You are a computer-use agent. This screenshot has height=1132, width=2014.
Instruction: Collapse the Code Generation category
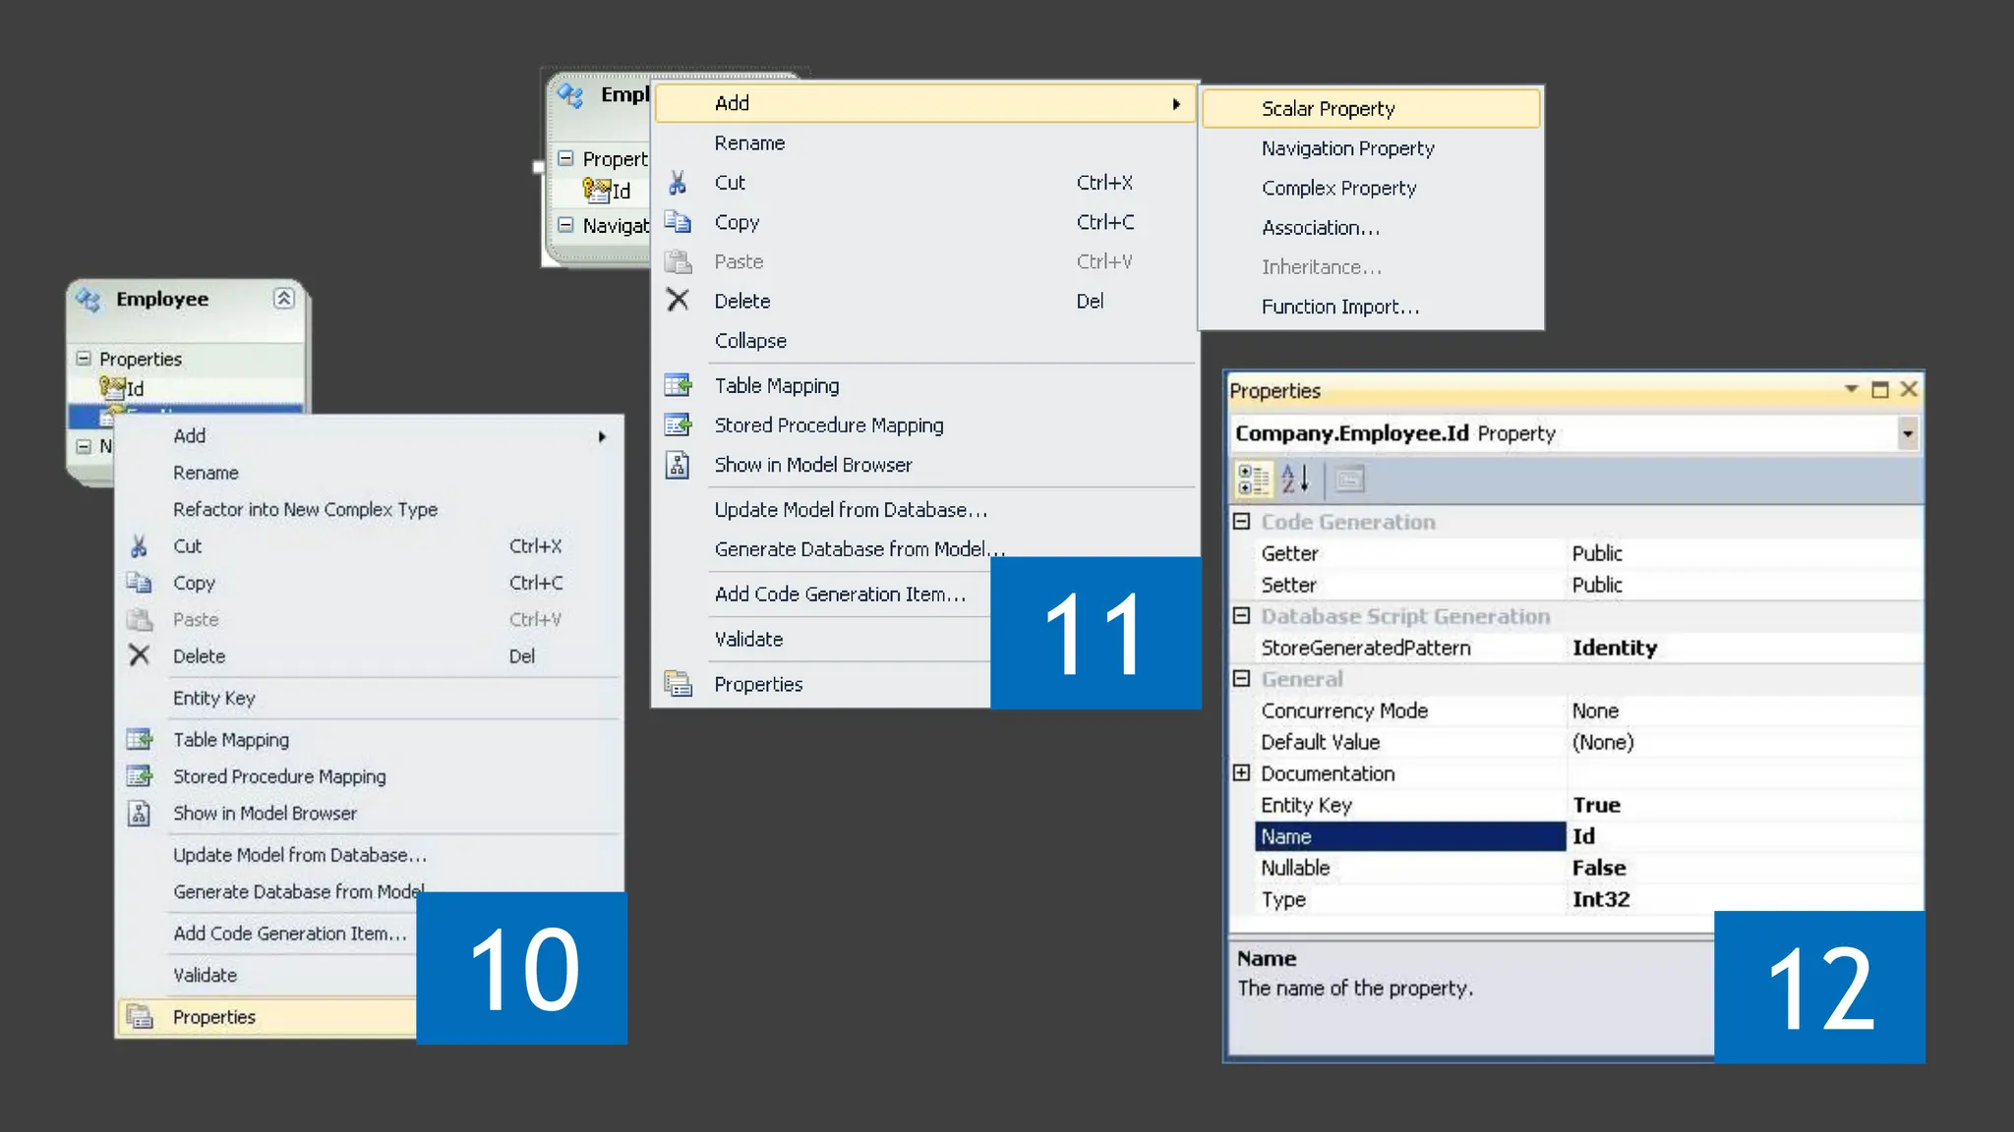(1241, 522)
